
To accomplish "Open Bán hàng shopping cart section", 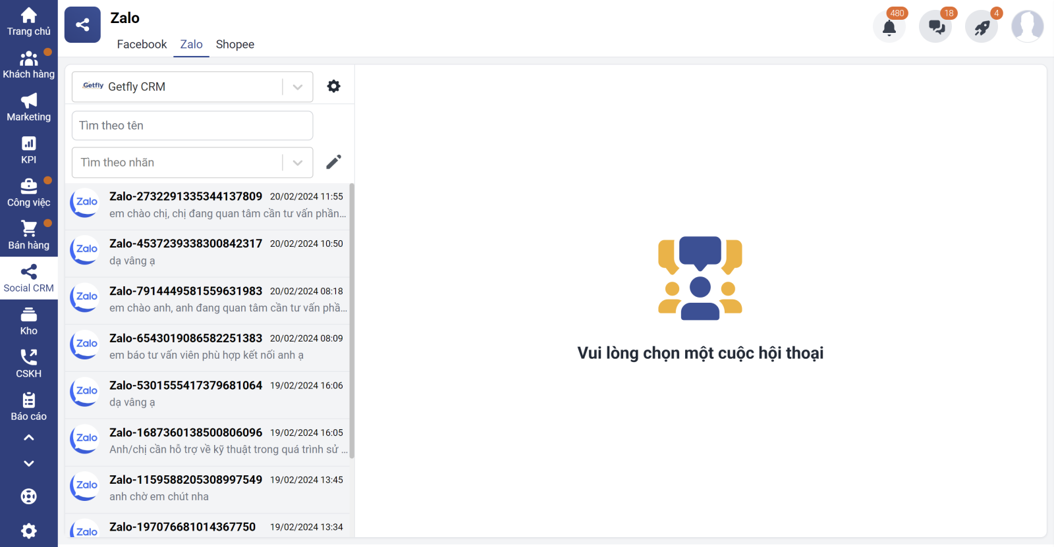I will point(28,236).
